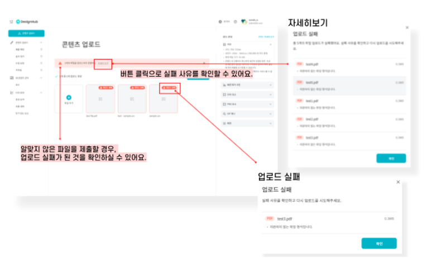Open the teal guide link in right panel
The image size is (427, 258).
pos(266,37)
